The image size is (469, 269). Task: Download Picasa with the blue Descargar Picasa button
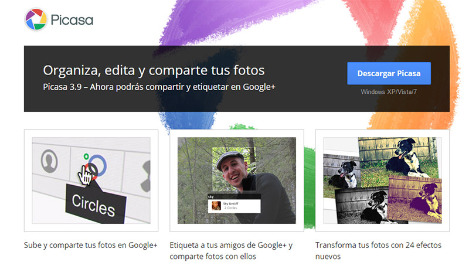coord(389,73)
